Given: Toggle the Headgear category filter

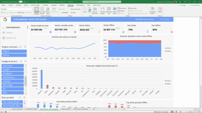Looking at the screenshot, I should pyautogui.click(x=13, y=73).
